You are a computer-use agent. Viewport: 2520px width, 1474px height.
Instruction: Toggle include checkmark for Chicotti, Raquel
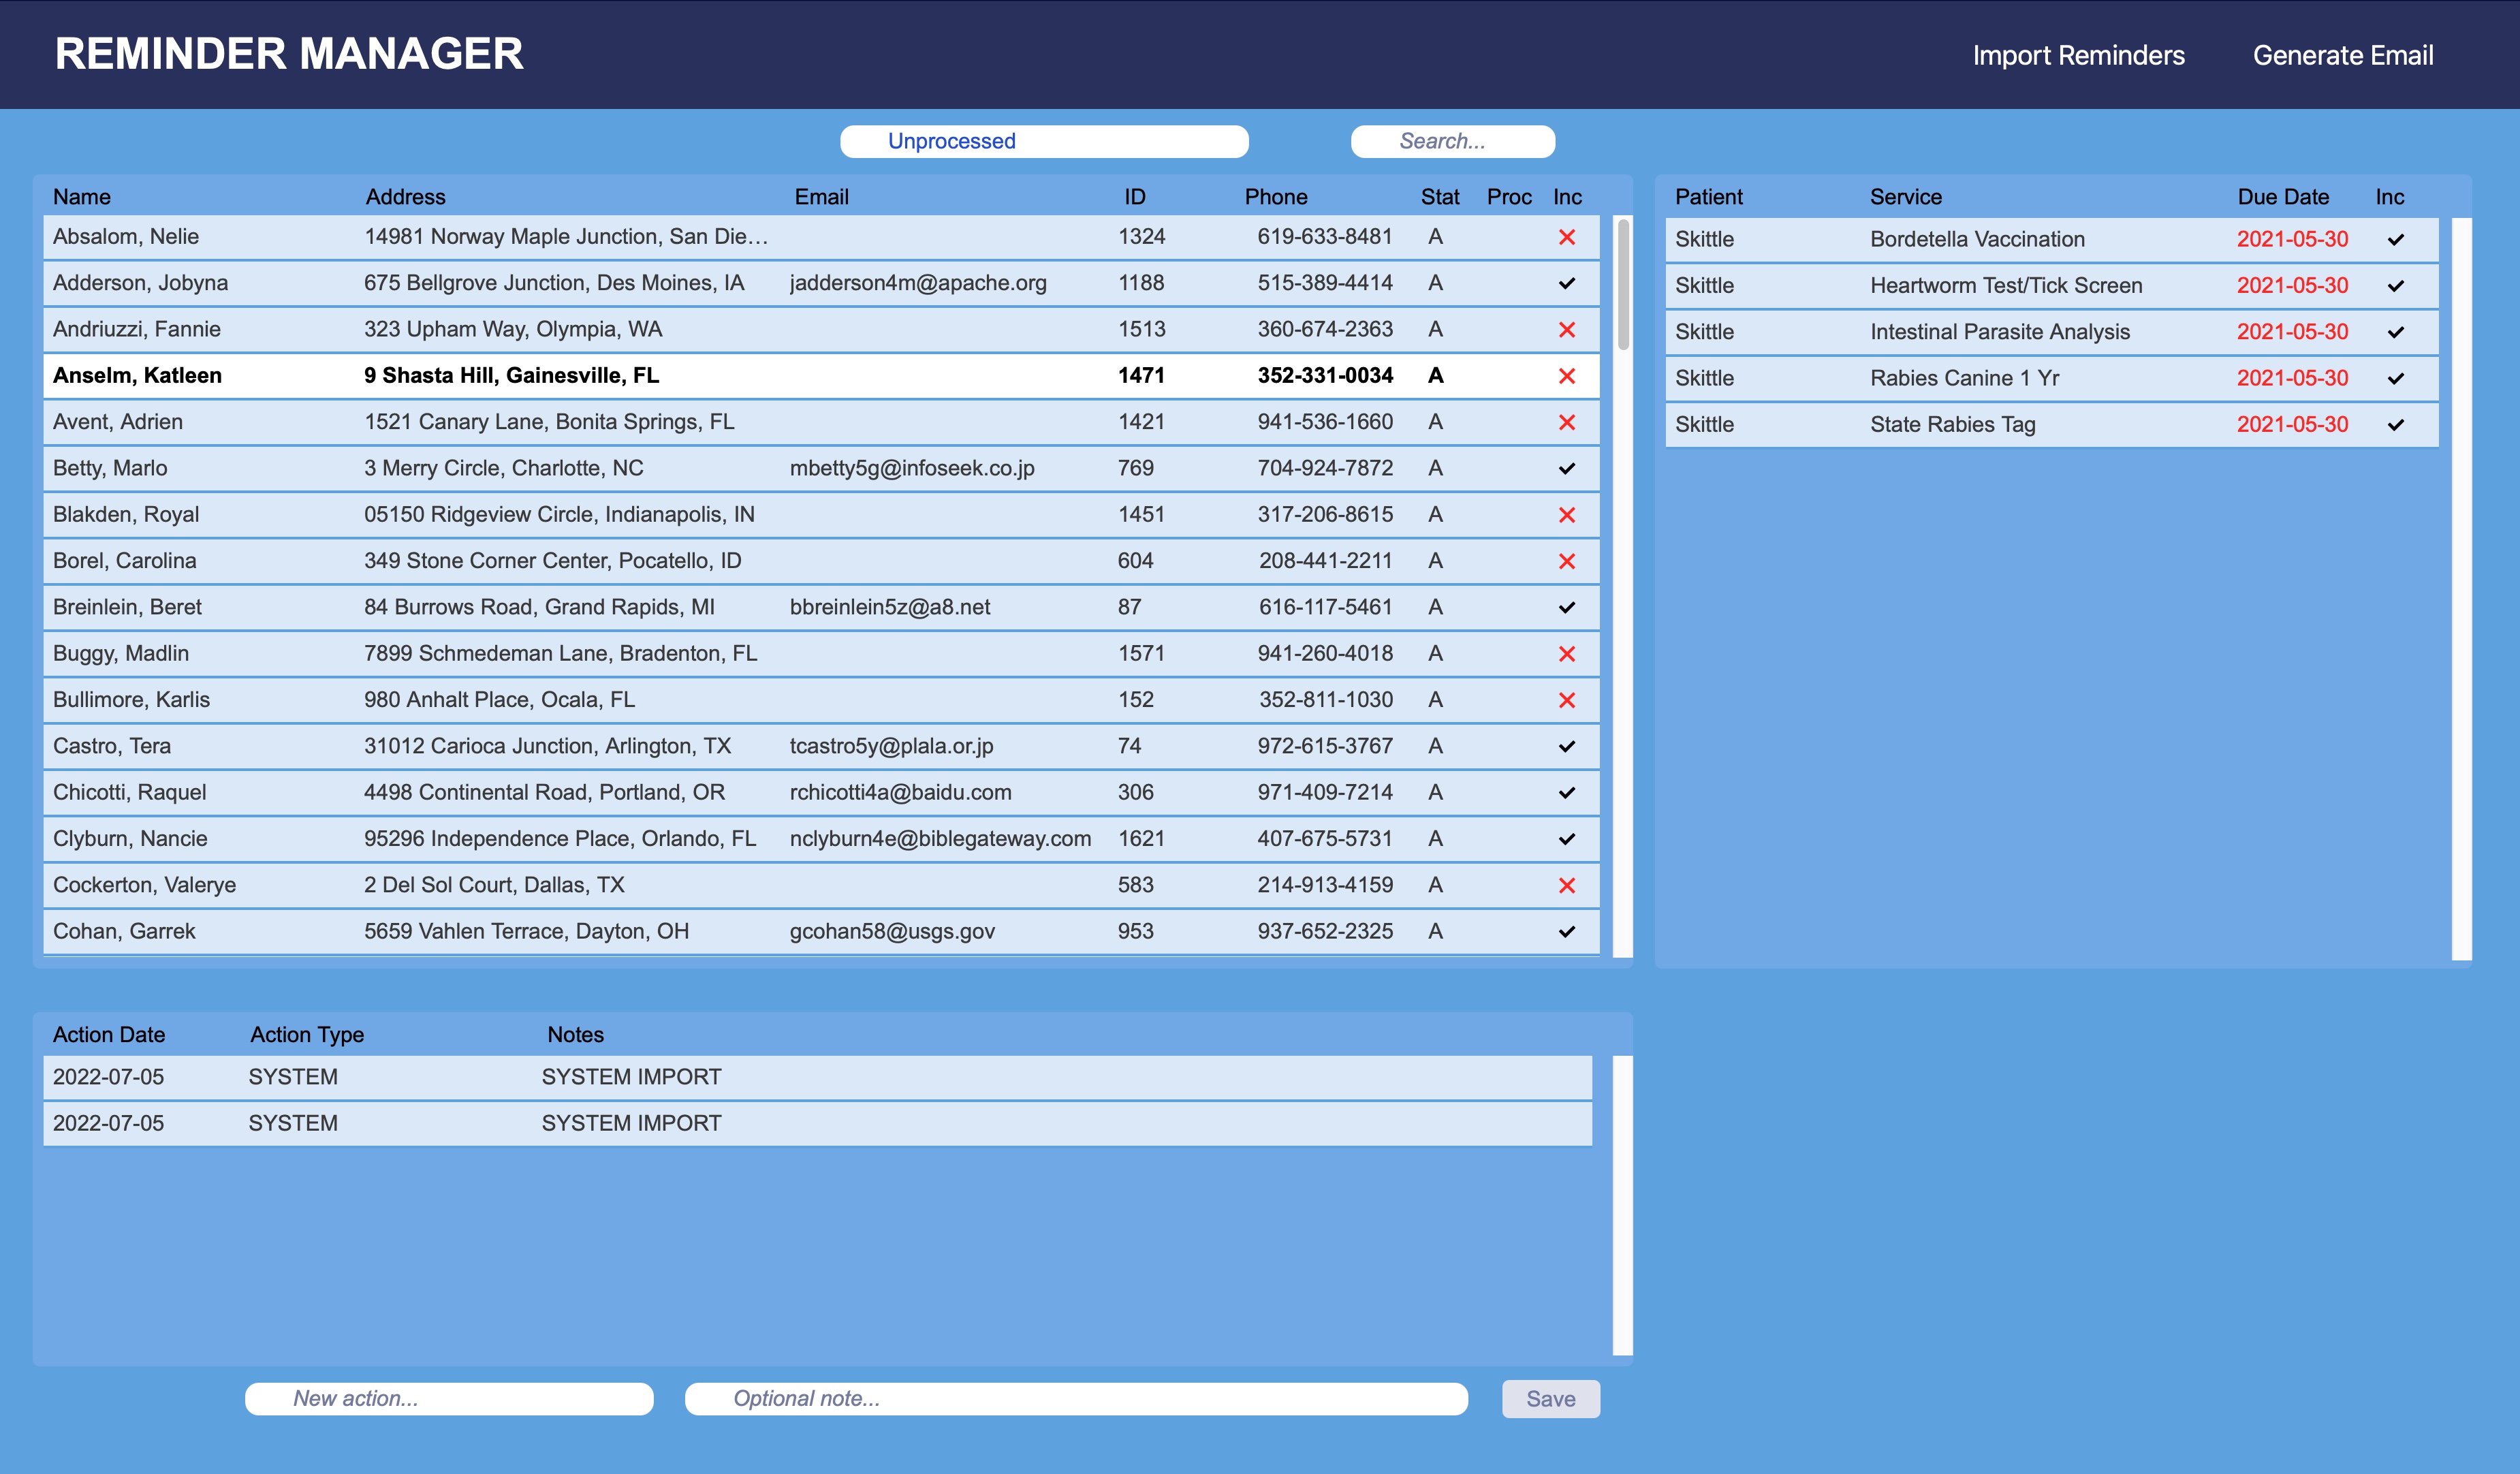pyautogui.click(x=1566, y=793)
